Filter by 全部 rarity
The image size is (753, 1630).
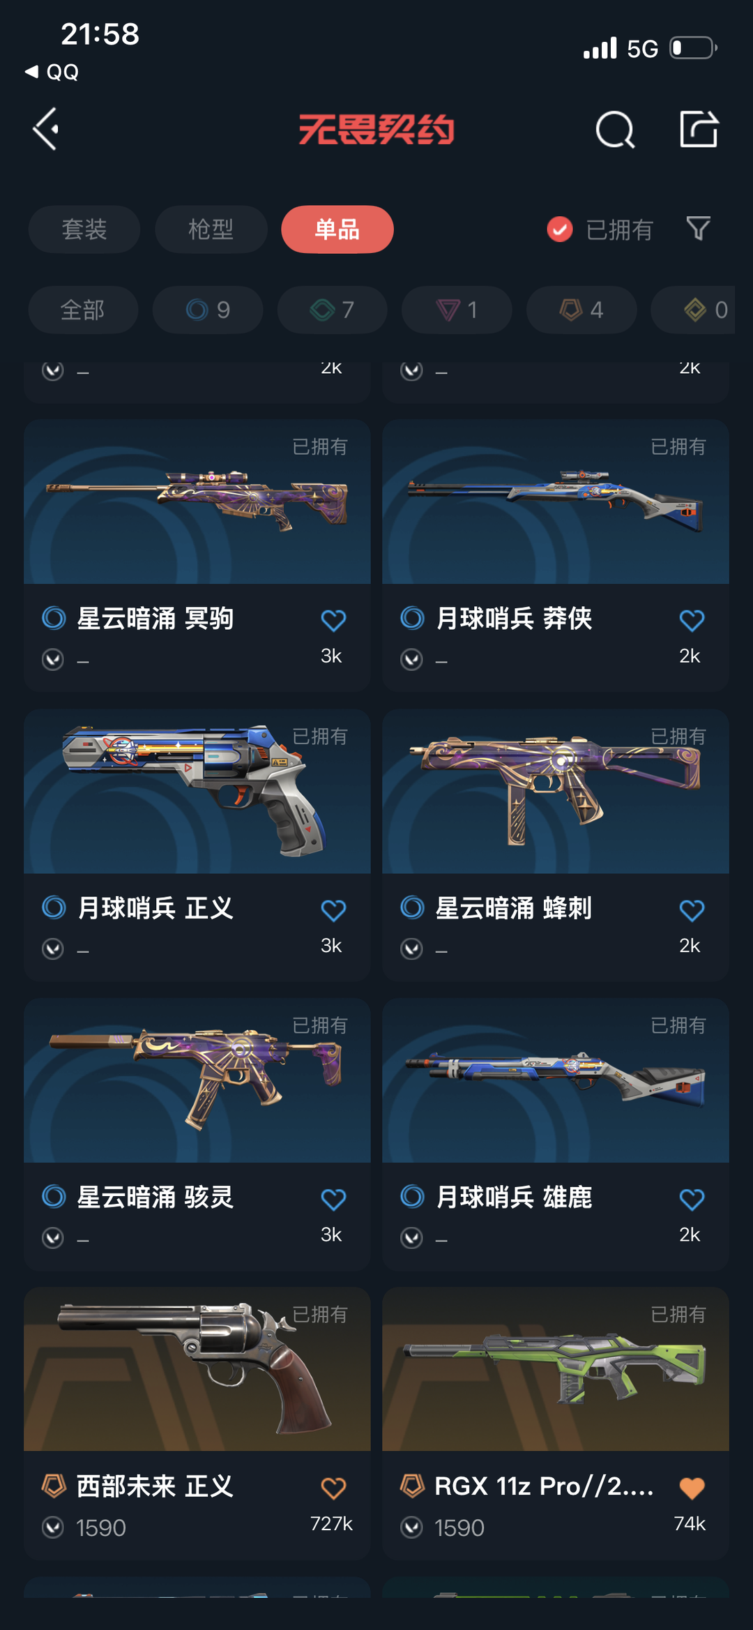83,310
